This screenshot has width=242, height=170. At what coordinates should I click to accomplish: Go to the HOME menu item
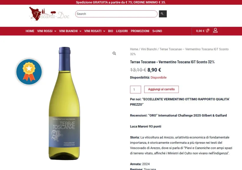(x=30, y=31)
